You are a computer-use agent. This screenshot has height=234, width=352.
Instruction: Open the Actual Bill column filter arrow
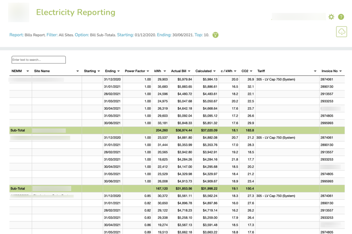click(189, 71)
